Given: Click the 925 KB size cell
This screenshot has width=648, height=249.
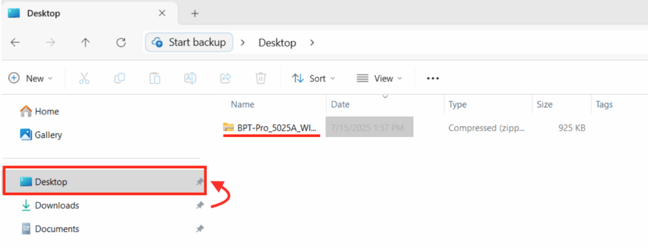Looking at the screenshot, I should [x=571, y=128].
